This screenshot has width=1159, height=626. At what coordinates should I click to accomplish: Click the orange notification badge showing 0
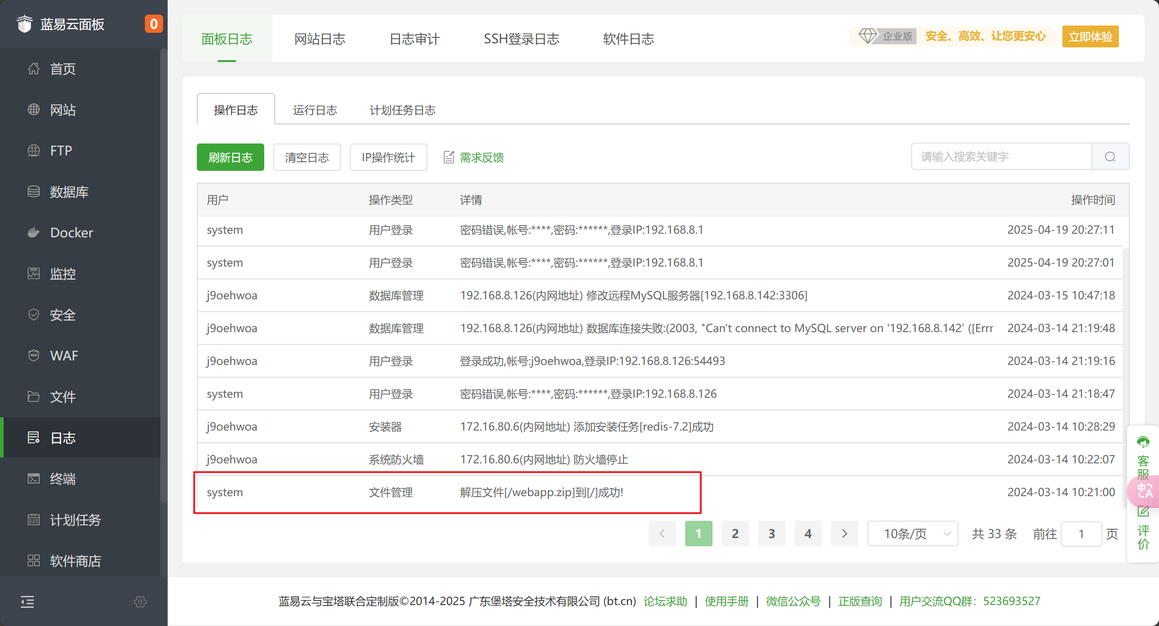[x=154, y=24]
